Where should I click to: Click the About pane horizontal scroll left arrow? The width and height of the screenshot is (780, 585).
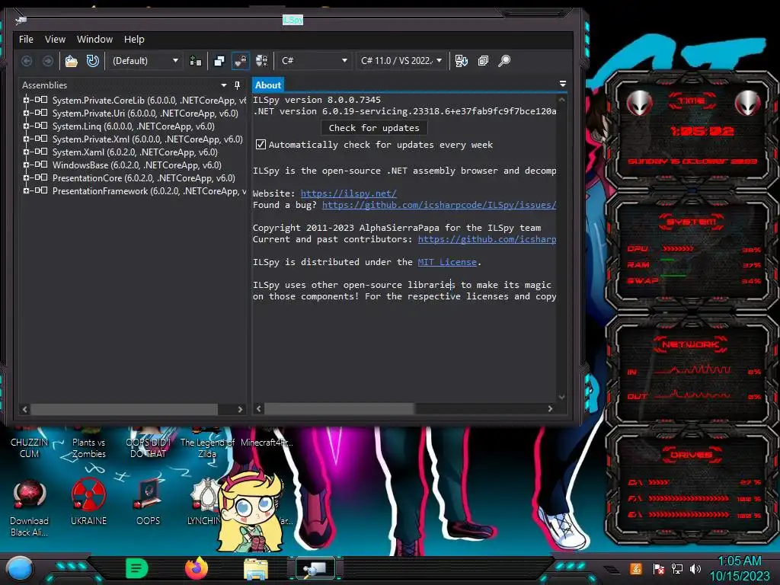point(259,409)
